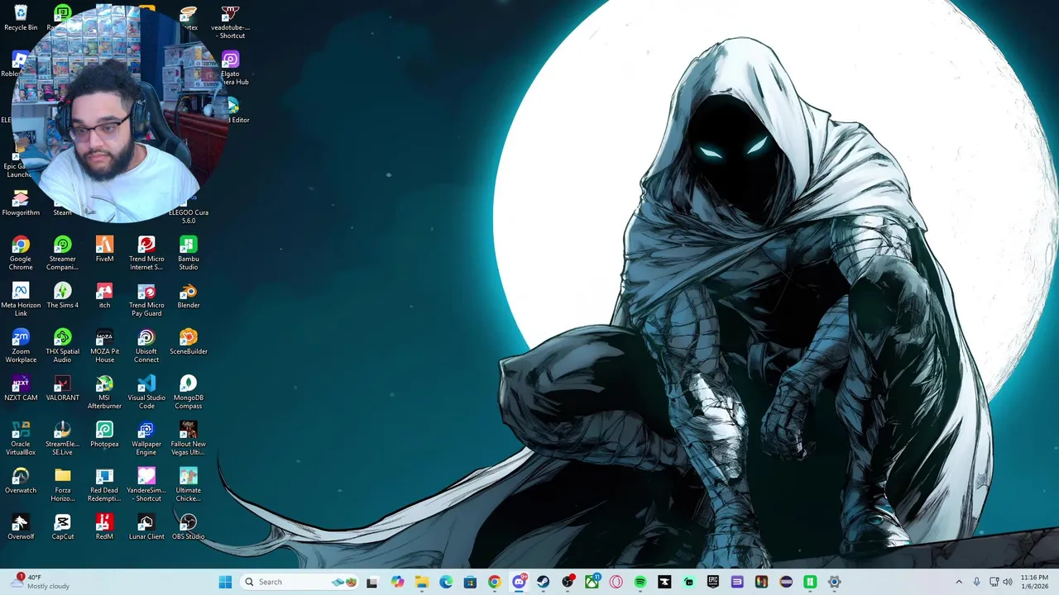Switch to Discord on the taskbar
The height and width of the screenshot is (595, 1059).
[x=519, y=582]
